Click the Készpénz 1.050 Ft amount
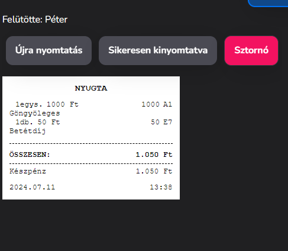 click(x=154, y=171)
